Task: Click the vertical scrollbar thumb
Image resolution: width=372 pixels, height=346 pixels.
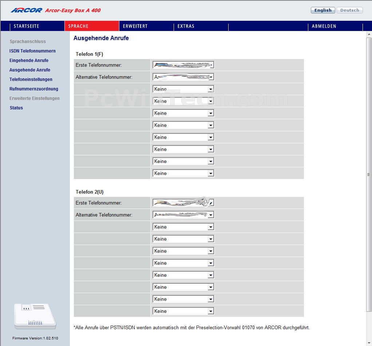Action: click(x=369, y=174)
